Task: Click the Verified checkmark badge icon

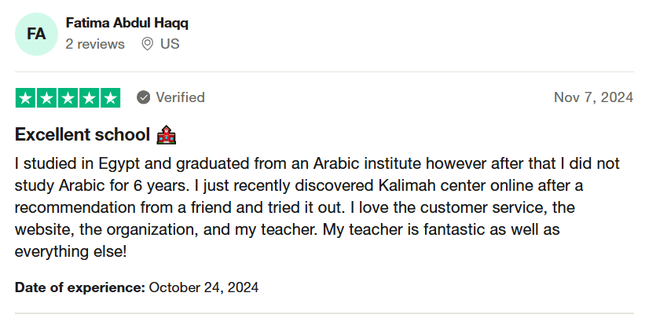Action: click(x=143, y=98)
